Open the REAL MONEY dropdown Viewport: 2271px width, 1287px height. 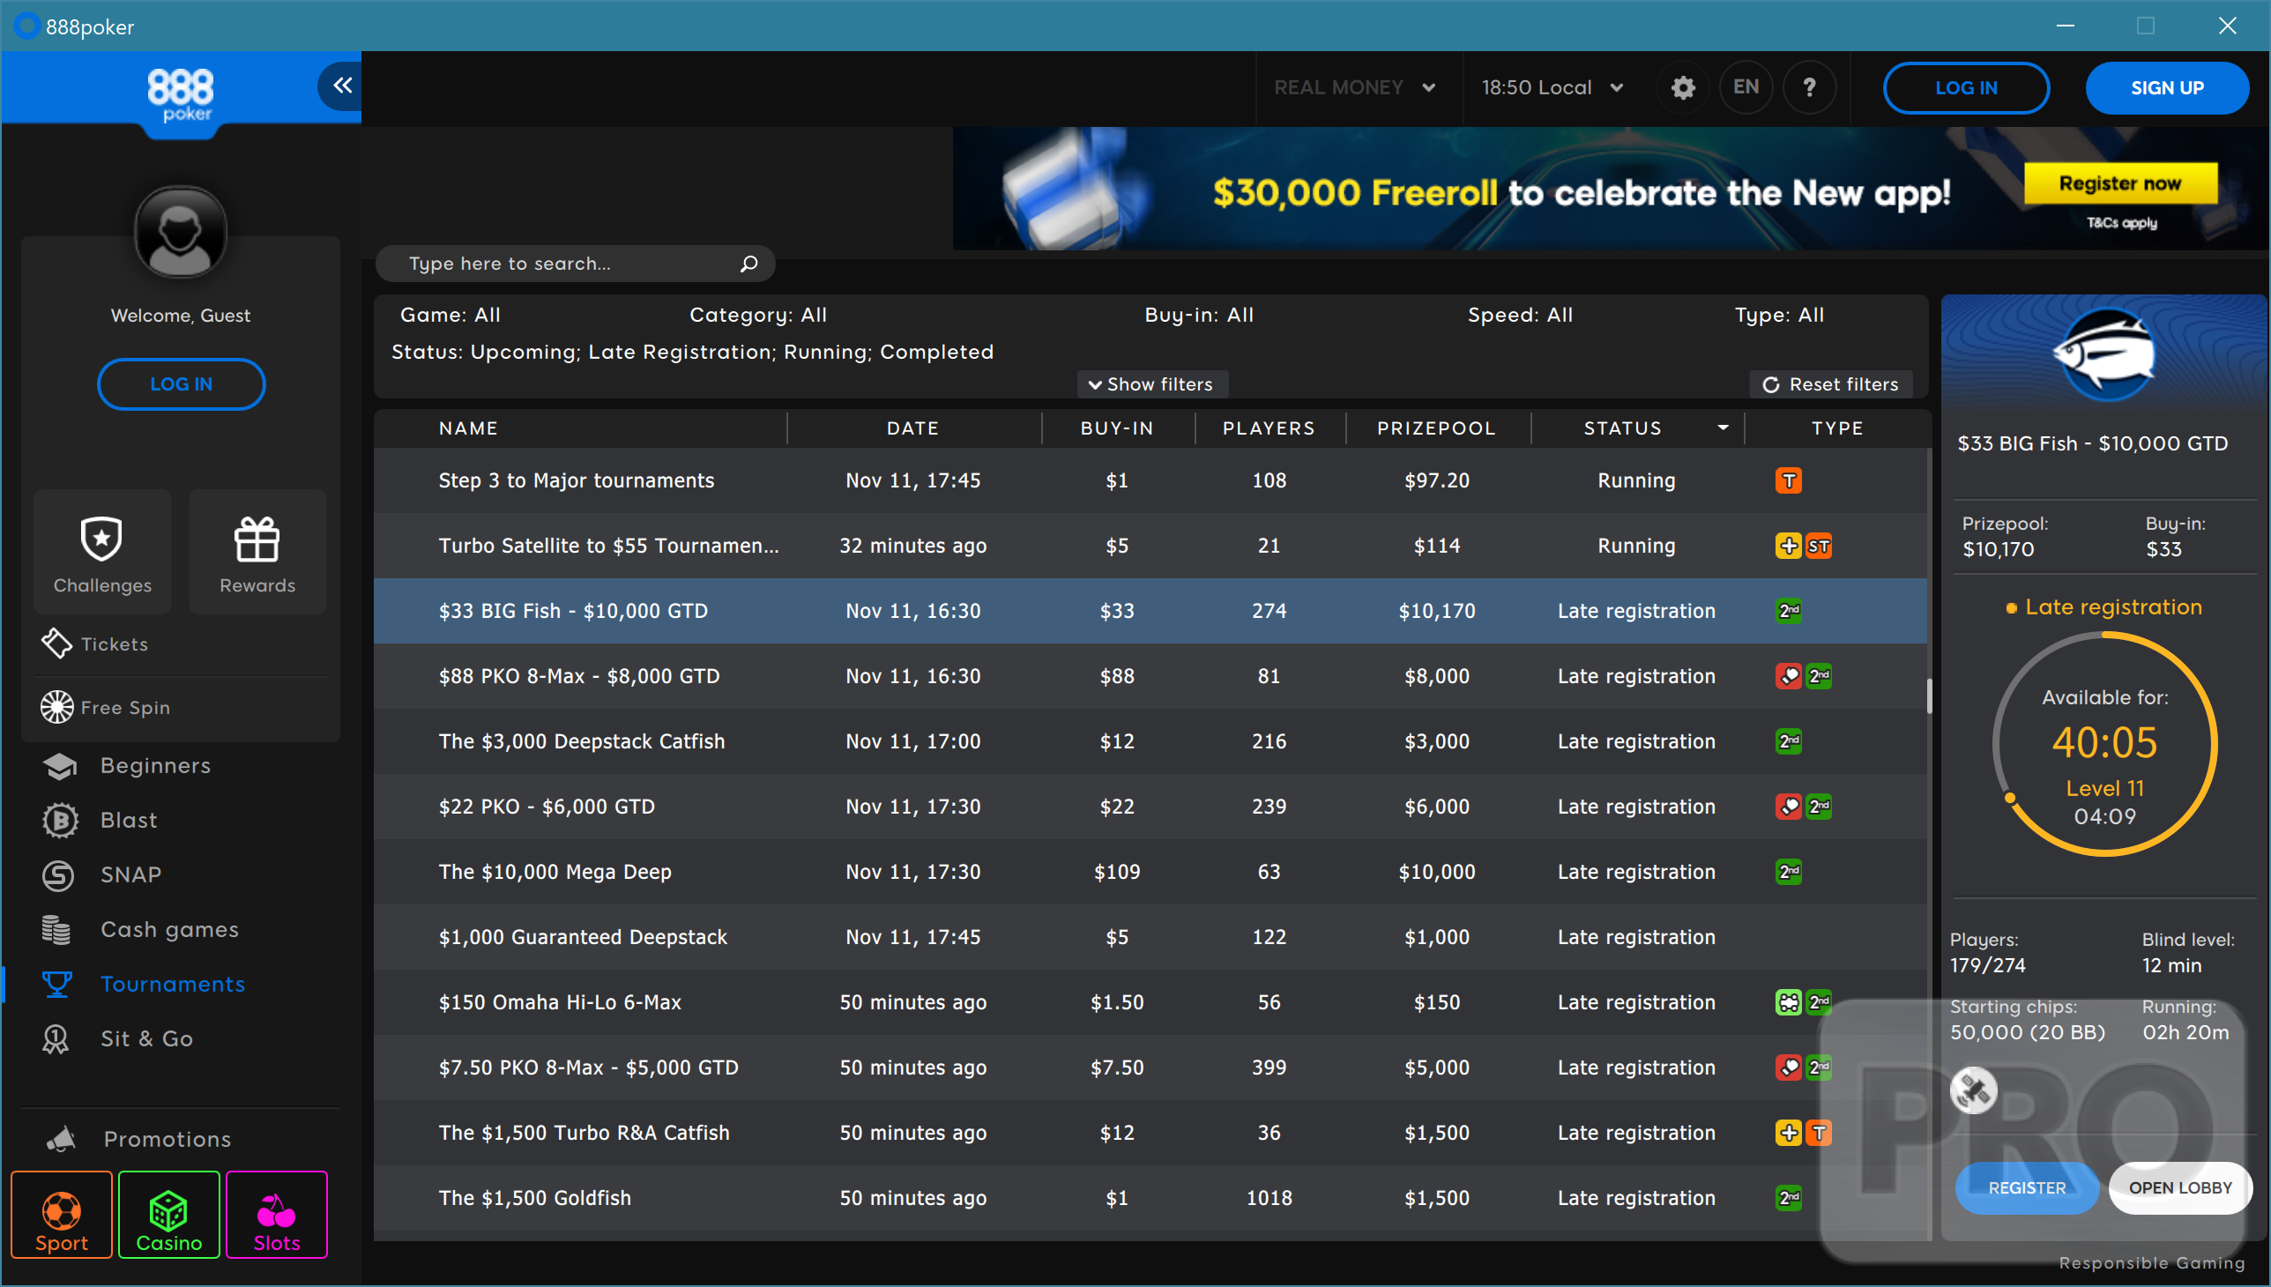pos(1353,87)
